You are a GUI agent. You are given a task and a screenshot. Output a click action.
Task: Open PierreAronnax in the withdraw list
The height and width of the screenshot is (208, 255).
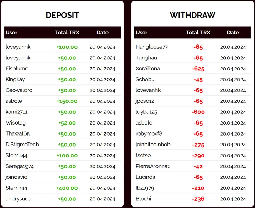click(x=153, y=166)
